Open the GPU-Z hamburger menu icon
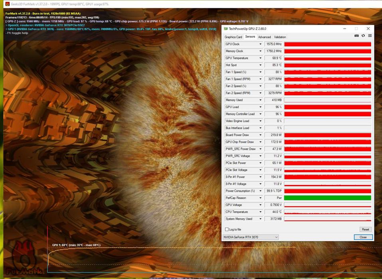This screenshot has width=382, height=279. coord(370,35)
